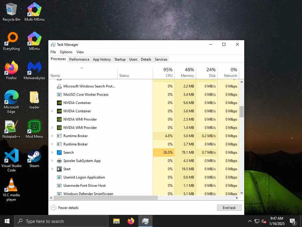Screen dimensions: 302x227
Task: Click the Microsoft Windows Search Protocol icon
Action: tap(59, 86)
